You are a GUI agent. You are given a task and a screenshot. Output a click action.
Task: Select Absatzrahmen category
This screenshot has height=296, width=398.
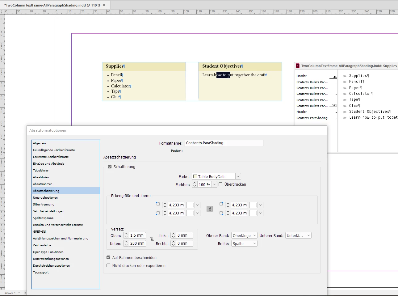(x=66, y=184)
